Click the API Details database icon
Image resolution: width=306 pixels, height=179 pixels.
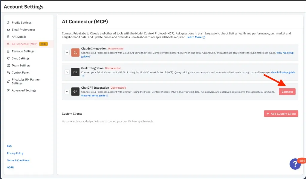tap(8, 37)
